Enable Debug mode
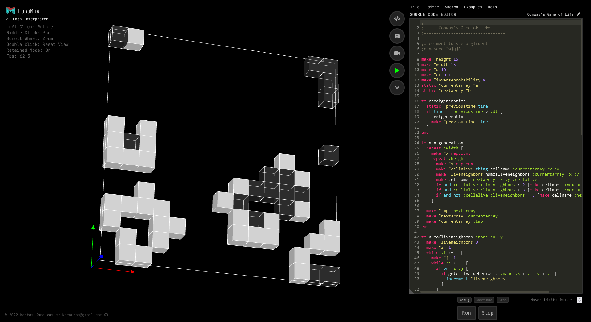The width and height of the screenshot is (591, 322). [464, 300]
